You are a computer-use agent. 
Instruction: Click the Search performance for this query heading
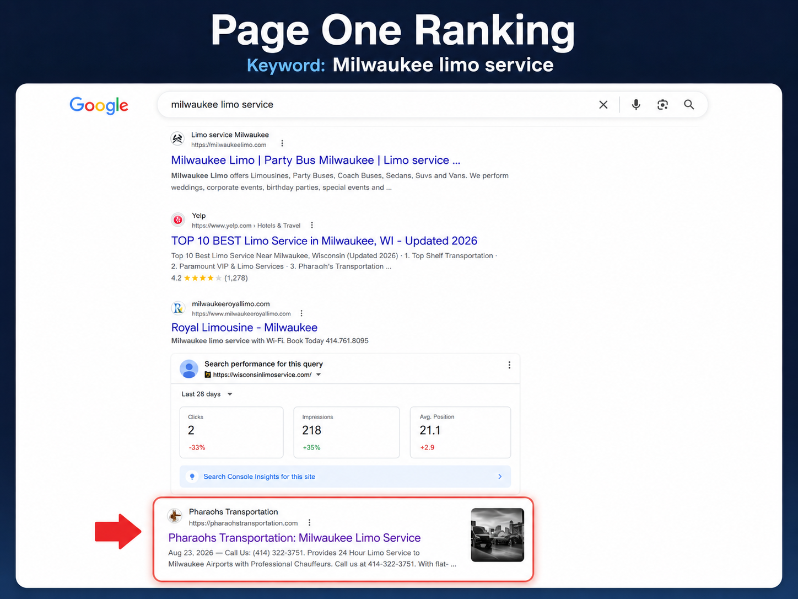263,364
